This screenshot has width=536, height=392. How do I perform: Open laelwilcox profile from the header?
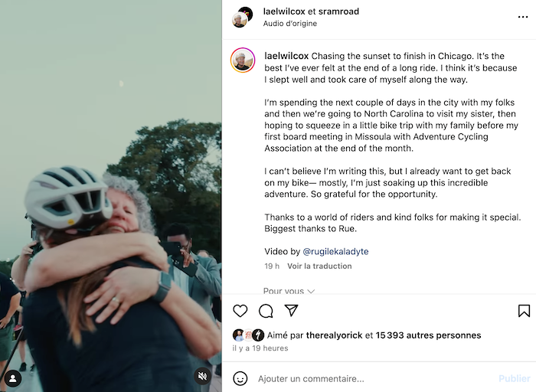[283, 11]
